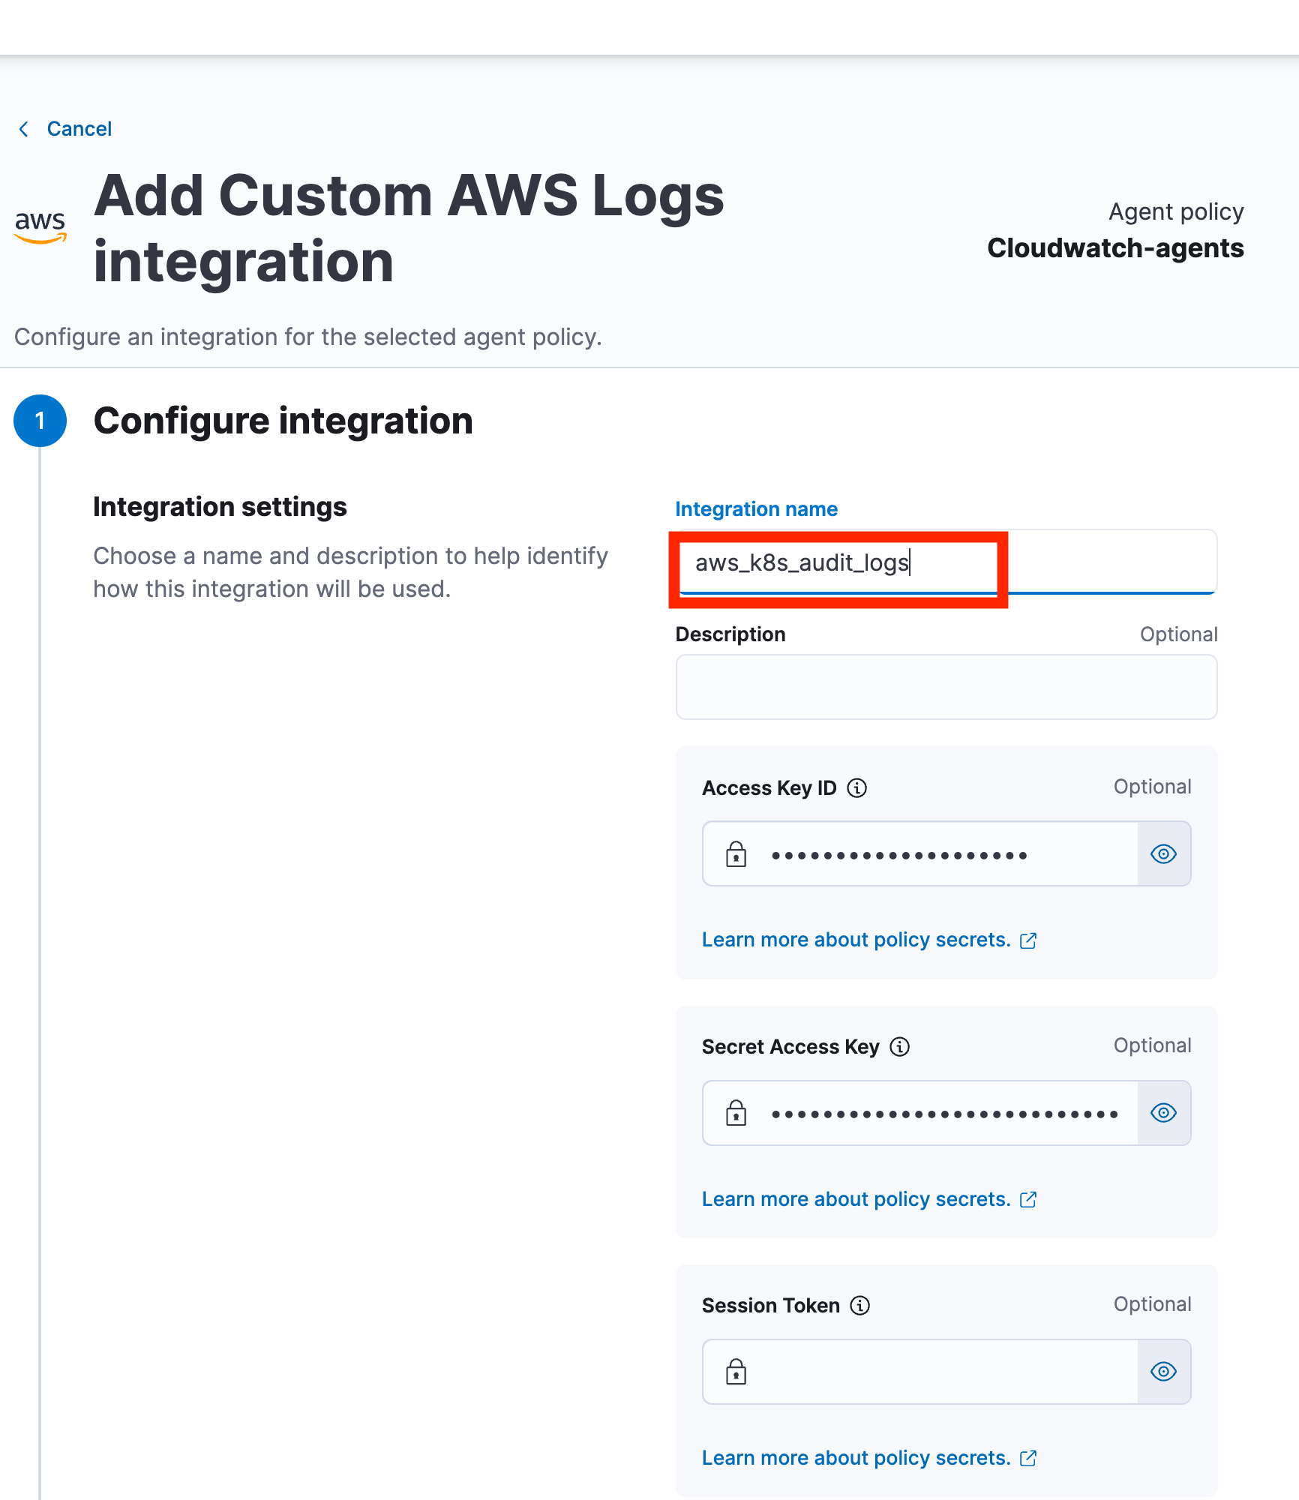Image resolution: width=1299 pixels, height=1500 pixels.
Task: Show the Access Key ID value
Action: coord(1163,854)
